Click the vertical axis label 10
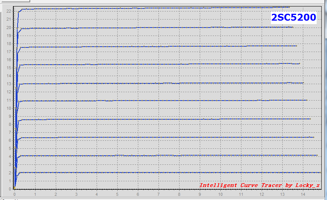 (x=8, y=108)
